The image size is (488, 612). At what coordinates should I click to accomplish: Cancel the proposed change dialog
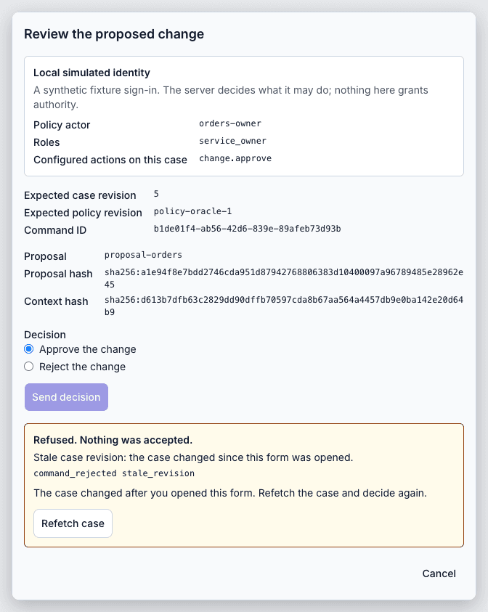tap(439, 574)
